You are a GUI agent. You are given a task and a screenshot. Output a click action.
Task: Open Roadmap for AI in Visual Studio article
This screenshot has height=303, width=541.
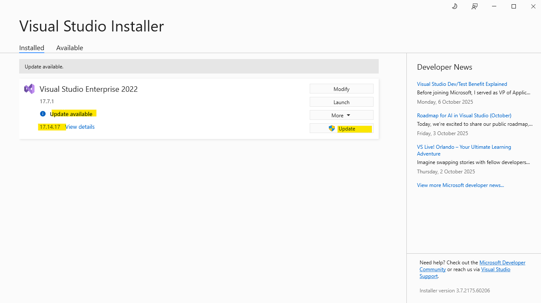pos(464,116)
